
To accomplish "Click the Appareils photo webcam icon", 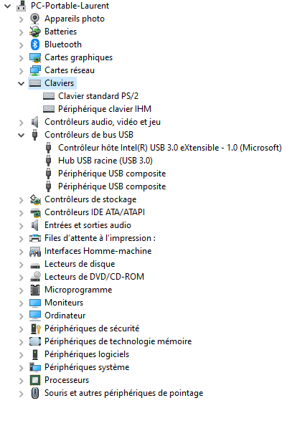I will click(x=34, y=19).
